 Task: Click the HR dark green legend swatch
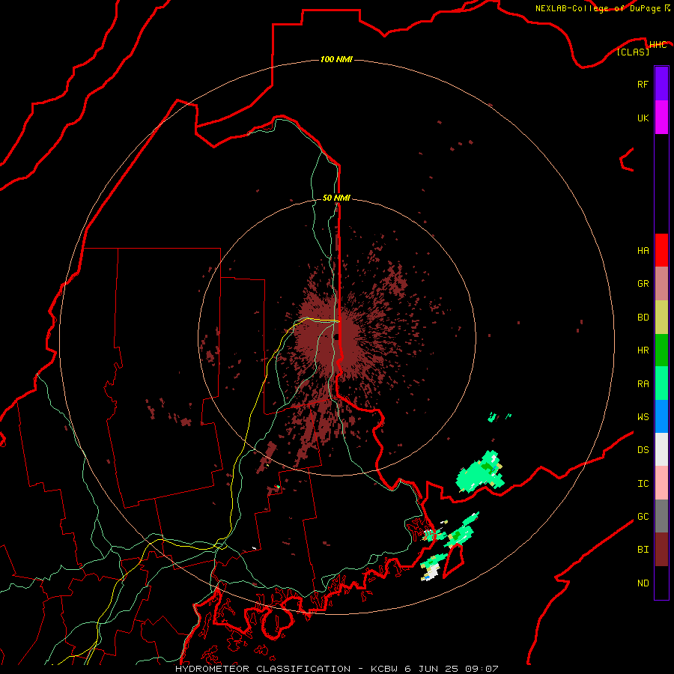[x=661, y=350]
